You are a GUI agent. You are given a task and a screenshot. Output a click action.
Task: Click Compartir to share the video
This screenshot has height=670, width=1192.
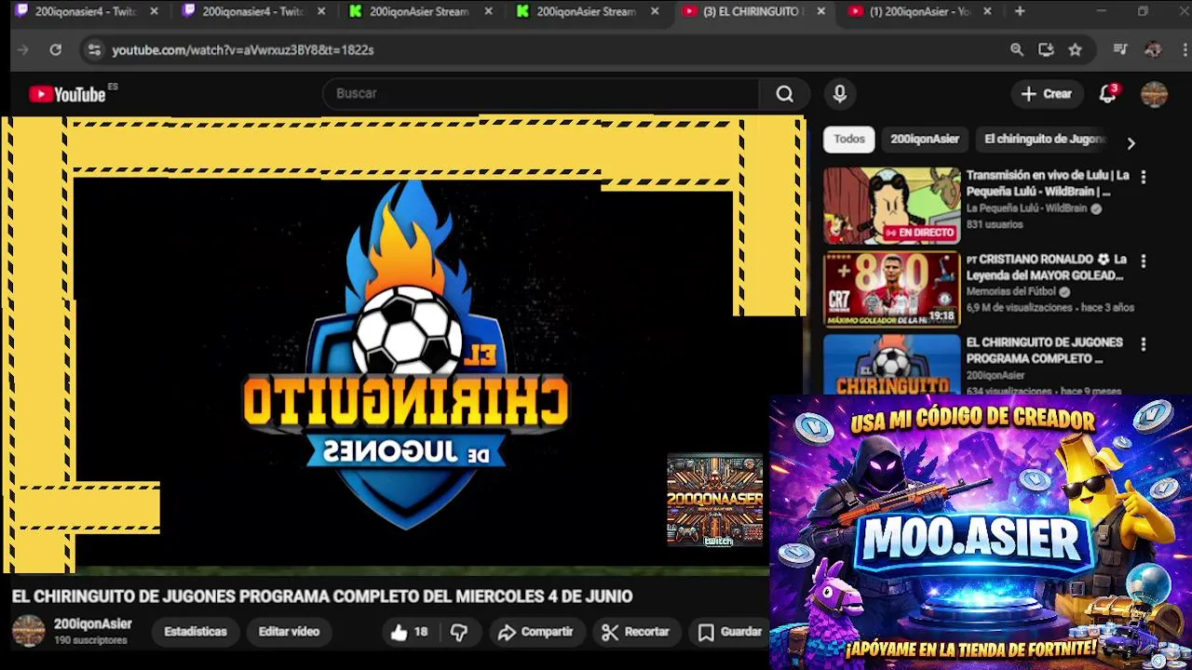(535, 632)
